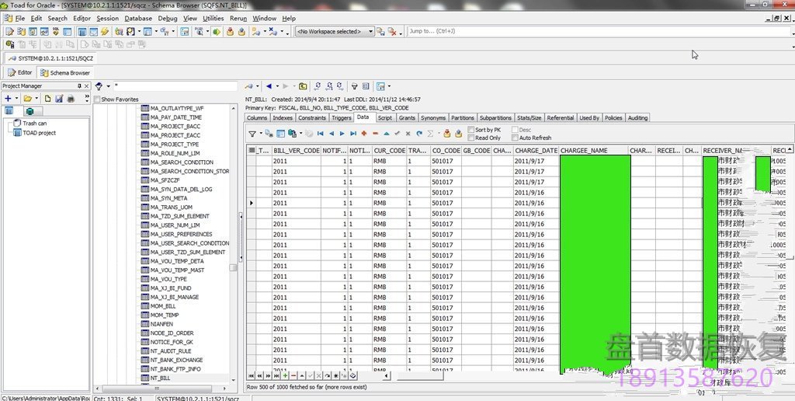Viewport: 795px width, 401px height.
Task: Click the red minus in bottom grid navigator
Action: (293, 375)
